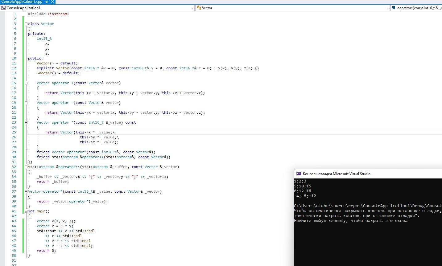
Task: Click this->z * _value on line 27
Action: [97, 142]
